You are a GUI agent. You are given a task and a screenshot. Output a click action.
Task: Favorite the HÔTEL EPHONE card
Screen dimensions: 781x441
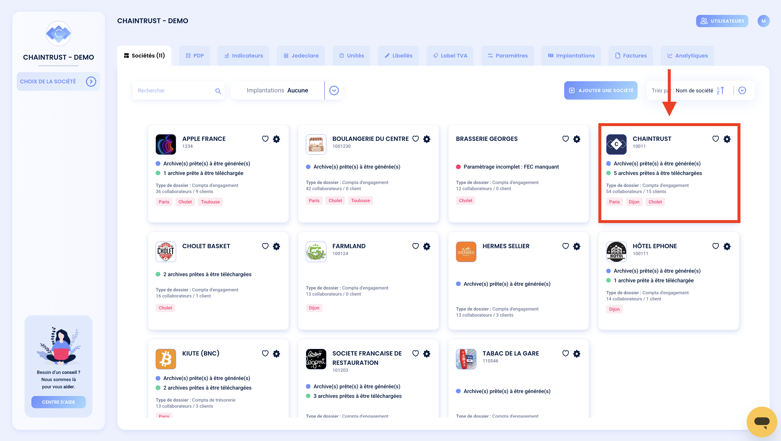716,246
